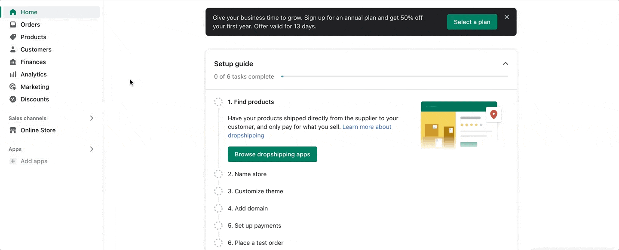Mark the Find products task complete

[218, 102]
